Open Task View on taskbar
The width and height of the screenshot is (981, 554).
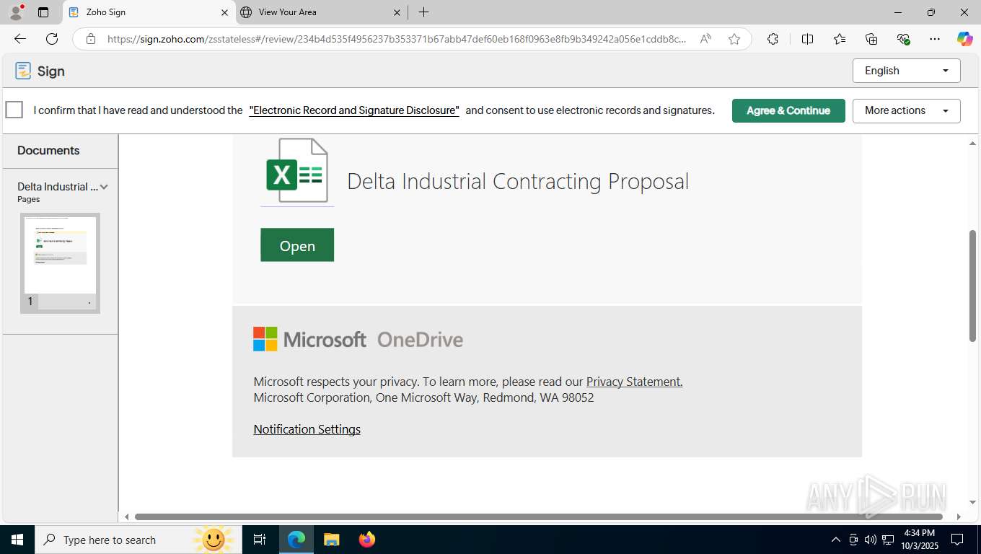pyautogui.click(x=260, y=540)
